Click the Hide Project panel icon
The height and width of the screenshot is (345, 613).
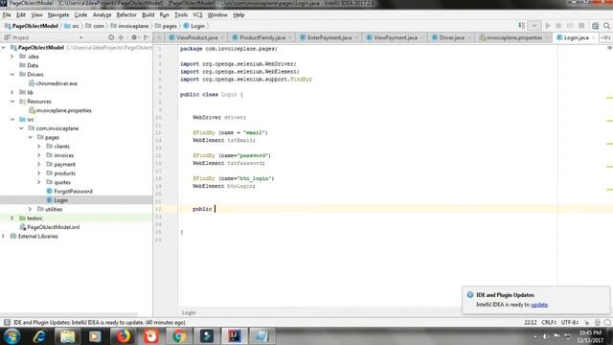pyautogui.click(x=147, y=37)
